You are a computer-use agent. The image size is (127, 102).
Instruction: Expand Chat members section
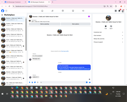[108, 35]
